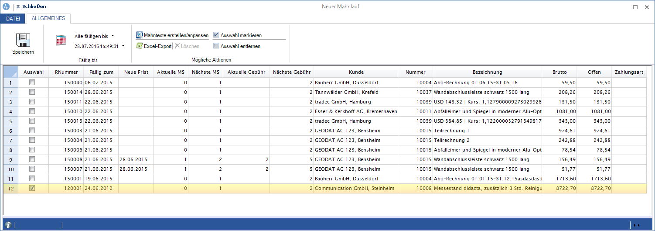Open the date 28.07.2015 dropdown arrow
Image resolution: width=655 pixels, height=231 pixels.
pos(123,45)
